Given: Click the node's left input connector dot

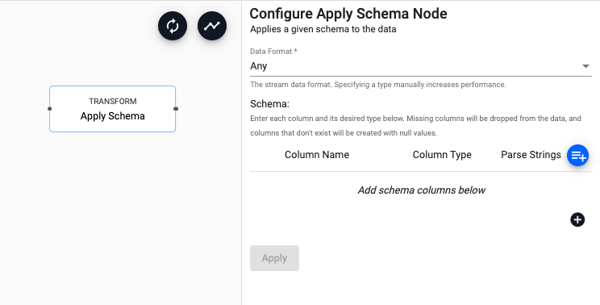Looking at the screenshot, I should tap(49, 109).
